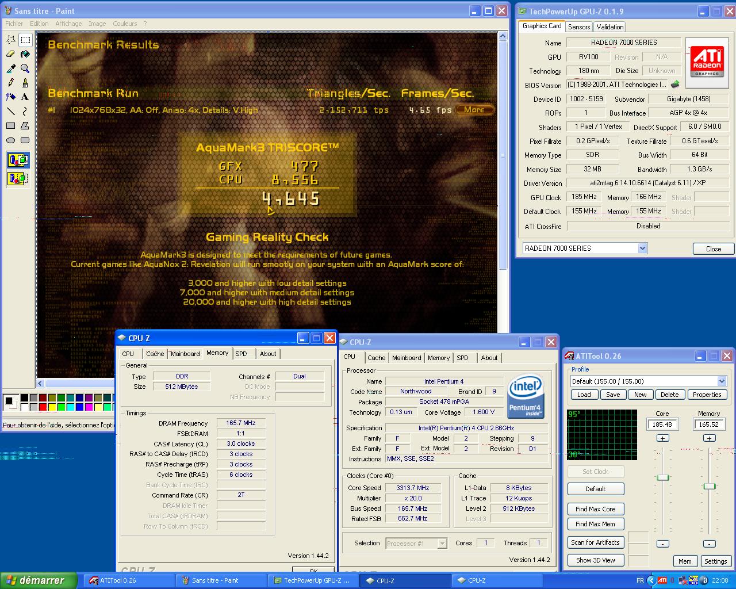Click the BIOS save chip icon in GPU-Z
Viewport: 736px width, 589px height.
(675, 85)
